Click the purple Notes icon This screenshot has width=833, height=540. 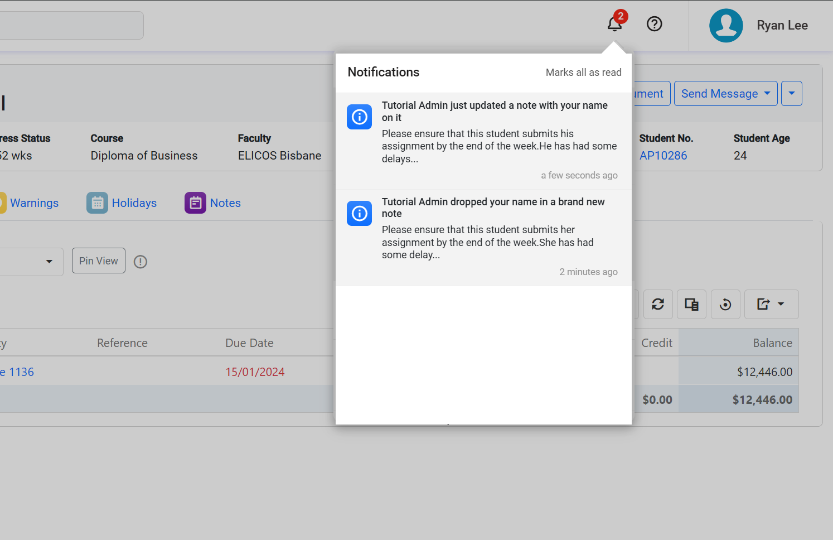pyautogui.click(x=195, y=203)
